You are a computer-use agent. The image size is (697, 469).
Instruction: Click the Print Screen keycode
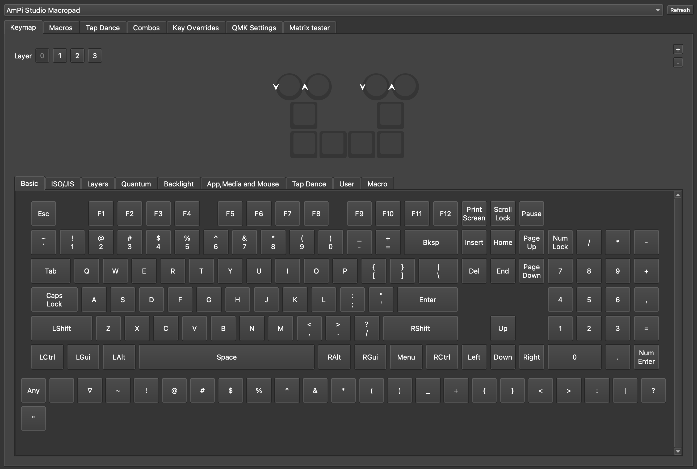[474, 214]
